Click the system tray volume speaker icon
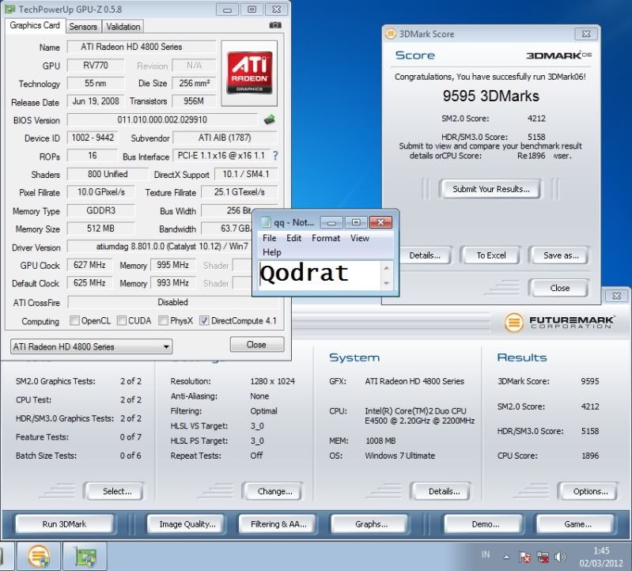The image size is (632, 571). coord(560,557)
